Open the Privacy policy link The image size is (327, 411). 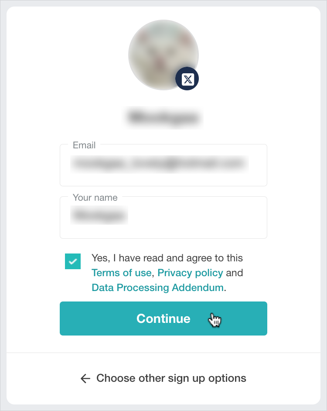(x=190, y=273)
